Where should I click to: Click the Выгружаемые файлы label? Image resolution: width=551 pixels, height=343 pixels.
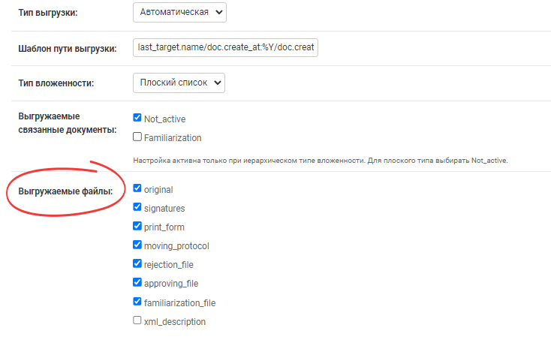(65, 191)
